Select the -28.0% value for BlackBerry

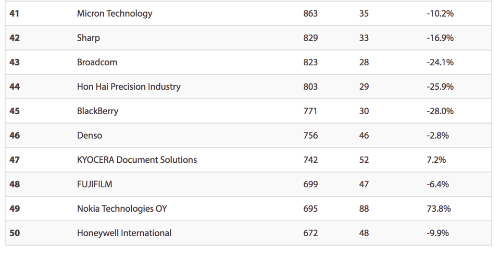[440, 111]
